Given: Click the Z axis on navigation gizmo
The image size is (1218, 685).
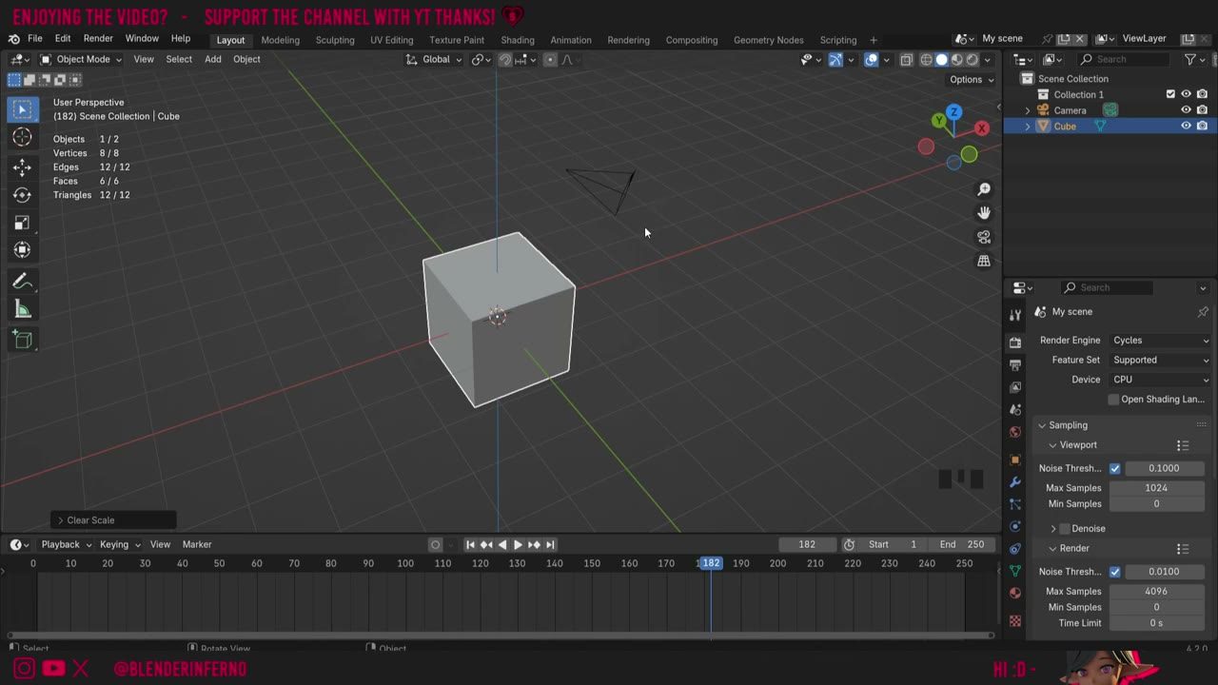Looking at the screenshot, I should pos(953,112).
